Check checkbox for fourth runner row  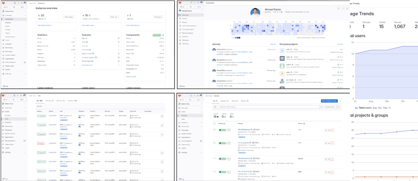(214, 171)
